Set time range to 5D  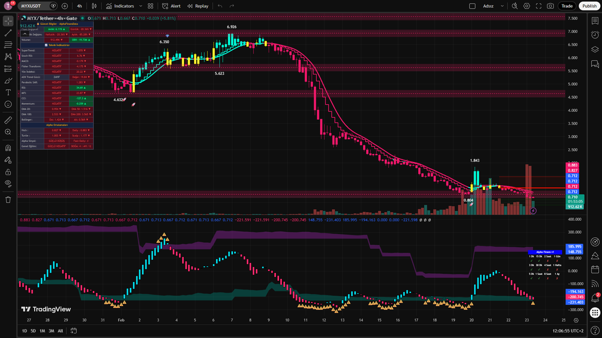33,330
